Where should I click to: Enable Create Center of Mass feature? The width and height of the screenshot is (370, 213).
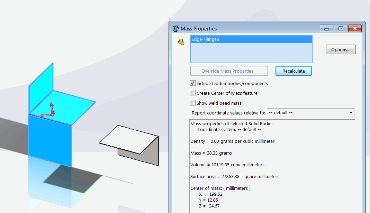[x=193, y=93]
